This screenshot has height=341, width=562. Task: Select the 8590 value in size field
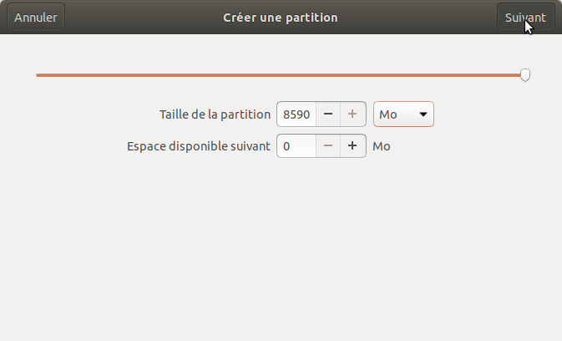point(296,115)
